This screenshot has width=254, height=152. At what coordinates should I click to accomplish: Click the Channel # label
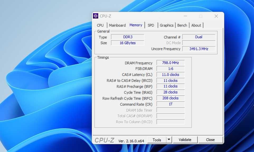click(172, 37)
